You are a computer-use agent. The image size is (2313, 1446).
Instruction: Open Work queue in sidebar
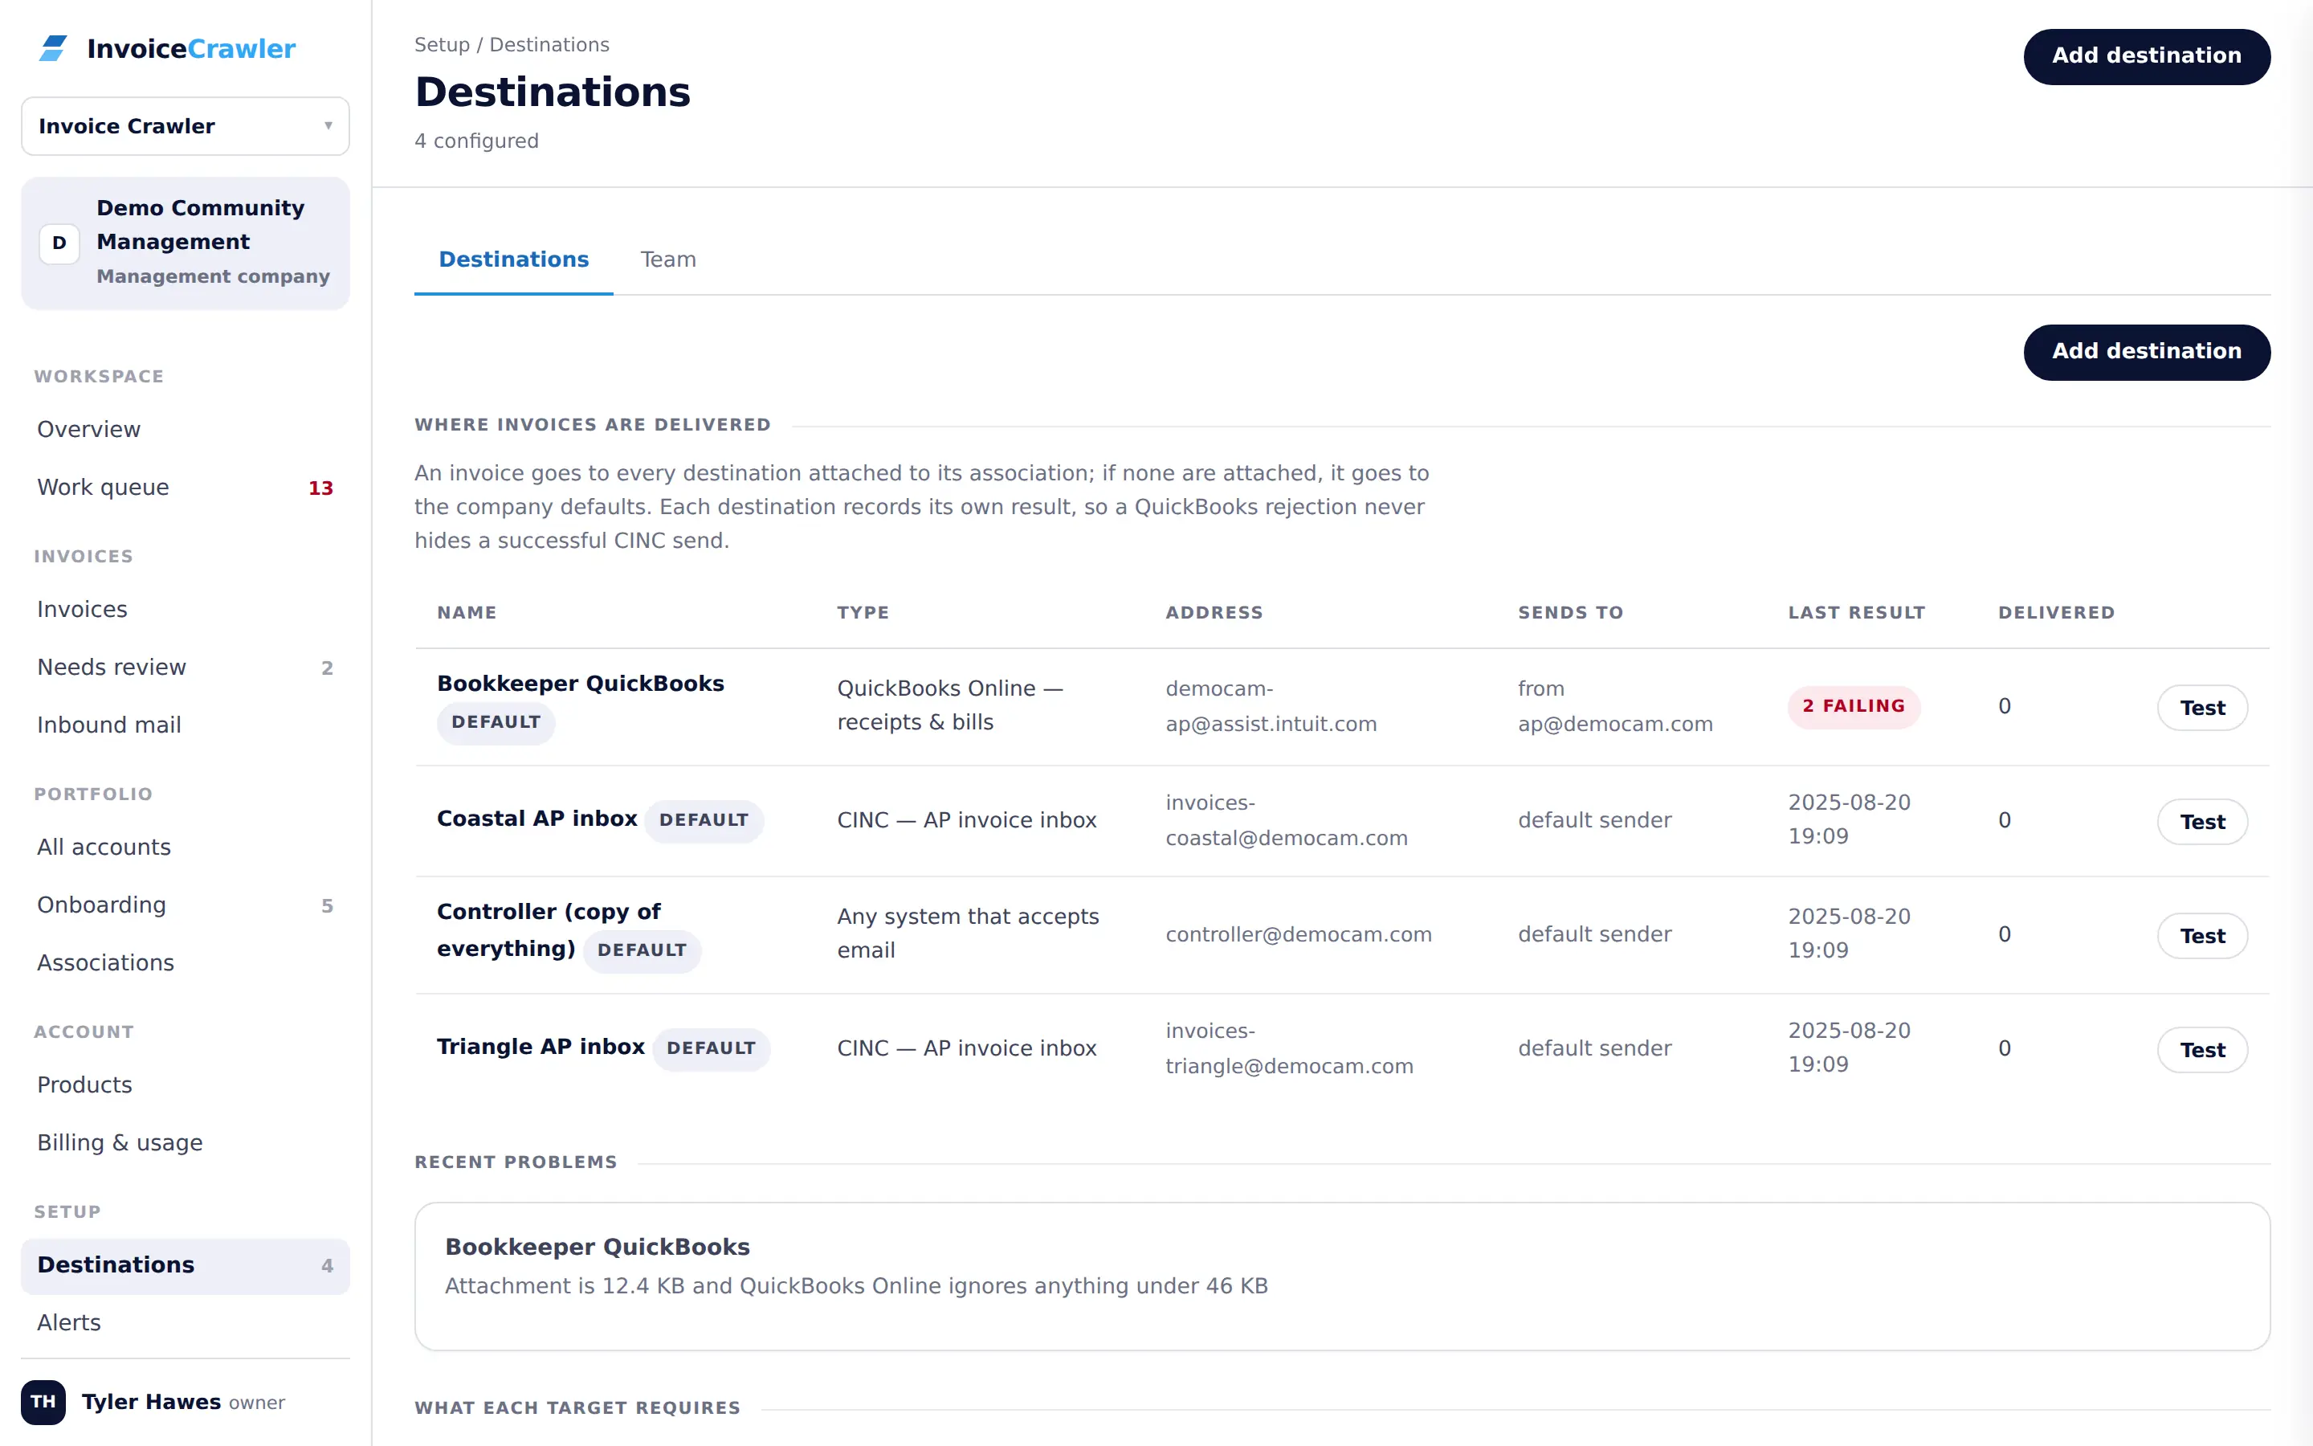coord(186,488)
